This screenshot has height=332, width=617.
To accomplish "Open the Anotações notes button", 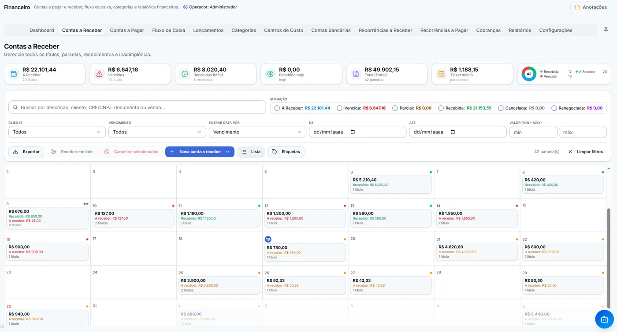I will (x=591, y=7).
